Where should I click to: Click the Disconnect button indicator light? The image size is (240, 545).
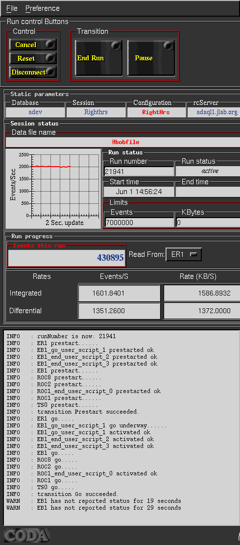(x=51, y=71)
